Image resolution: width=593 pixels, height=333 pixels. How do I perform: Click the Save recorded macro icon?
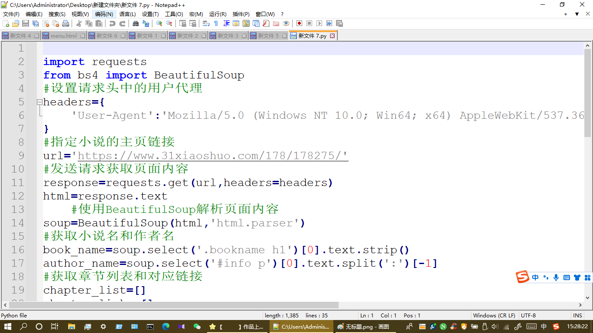pyautogui.click(x=339, y=23)
